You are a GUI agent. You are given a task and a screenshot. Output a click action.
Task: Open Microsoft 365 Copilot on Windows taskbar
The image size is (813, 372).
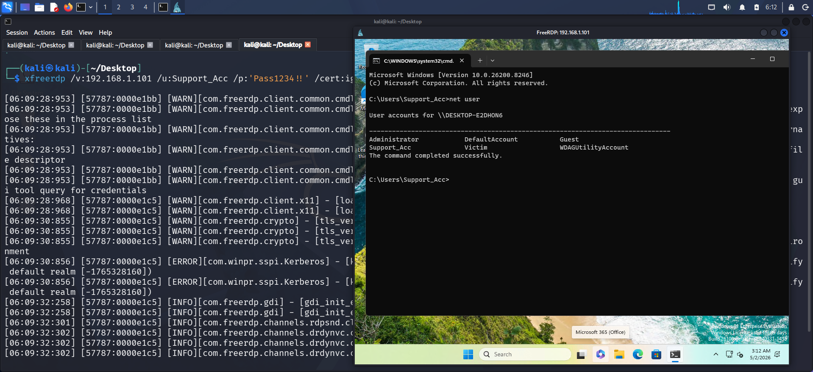601,355
